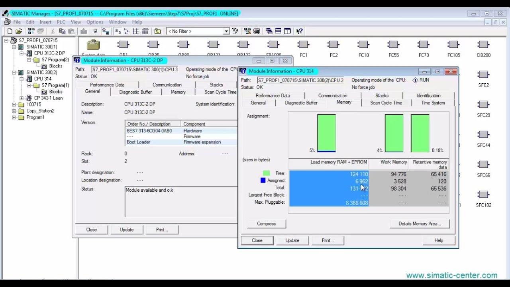Click Print in CPU 313C-2 DP window

[162, 230]
